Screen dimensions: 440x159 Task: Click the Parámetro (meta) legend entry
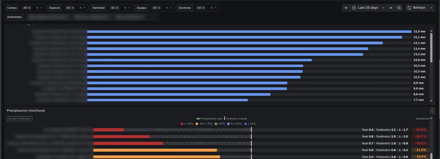[x=235, y=119]
